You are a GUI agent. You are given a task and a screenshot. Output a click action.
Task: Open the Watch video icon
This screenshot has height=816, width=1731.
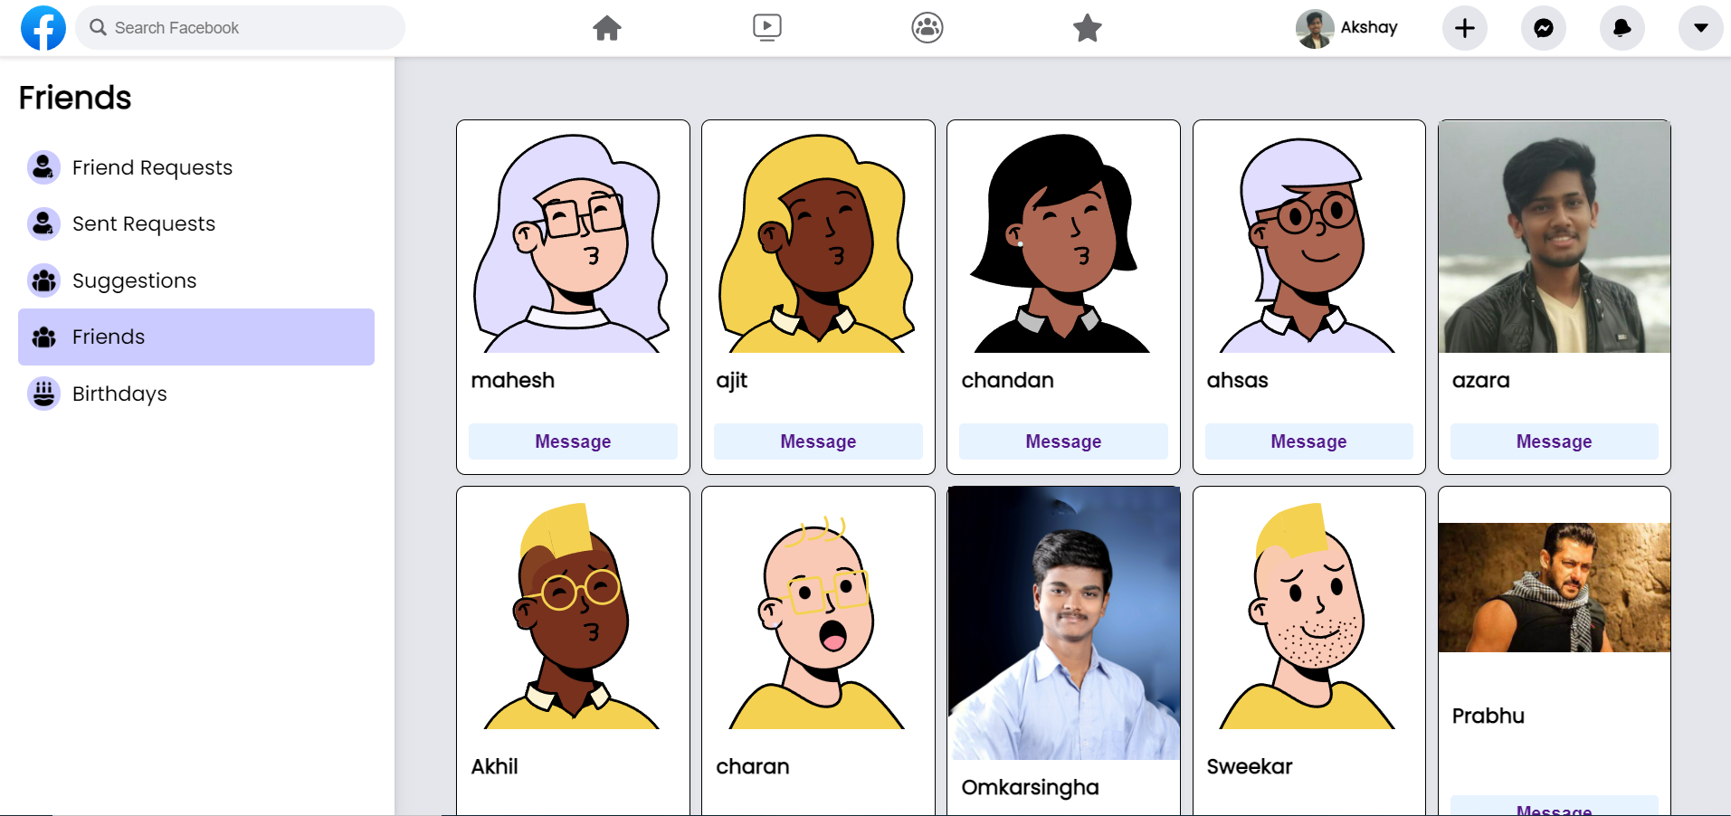pos(767,27)
